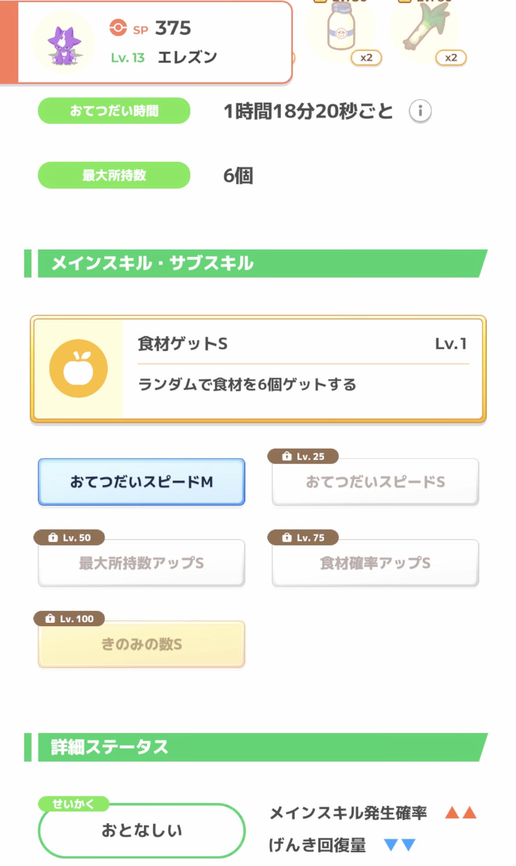This screenshot has height=866, width=516.
Task: Select the locked きのみの数S sub skill
Action: pyautogui.click(x=141, y=644)
